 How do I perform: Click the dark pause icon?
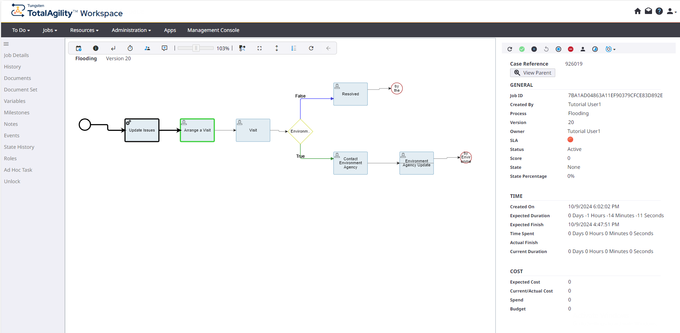pos(534,49)
